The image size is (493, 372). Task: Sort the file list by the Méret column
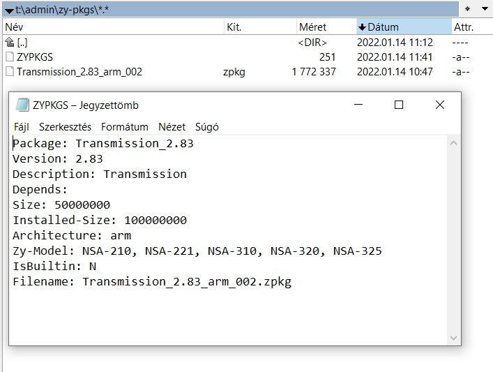pyautogui.click(x=326, y=27)
